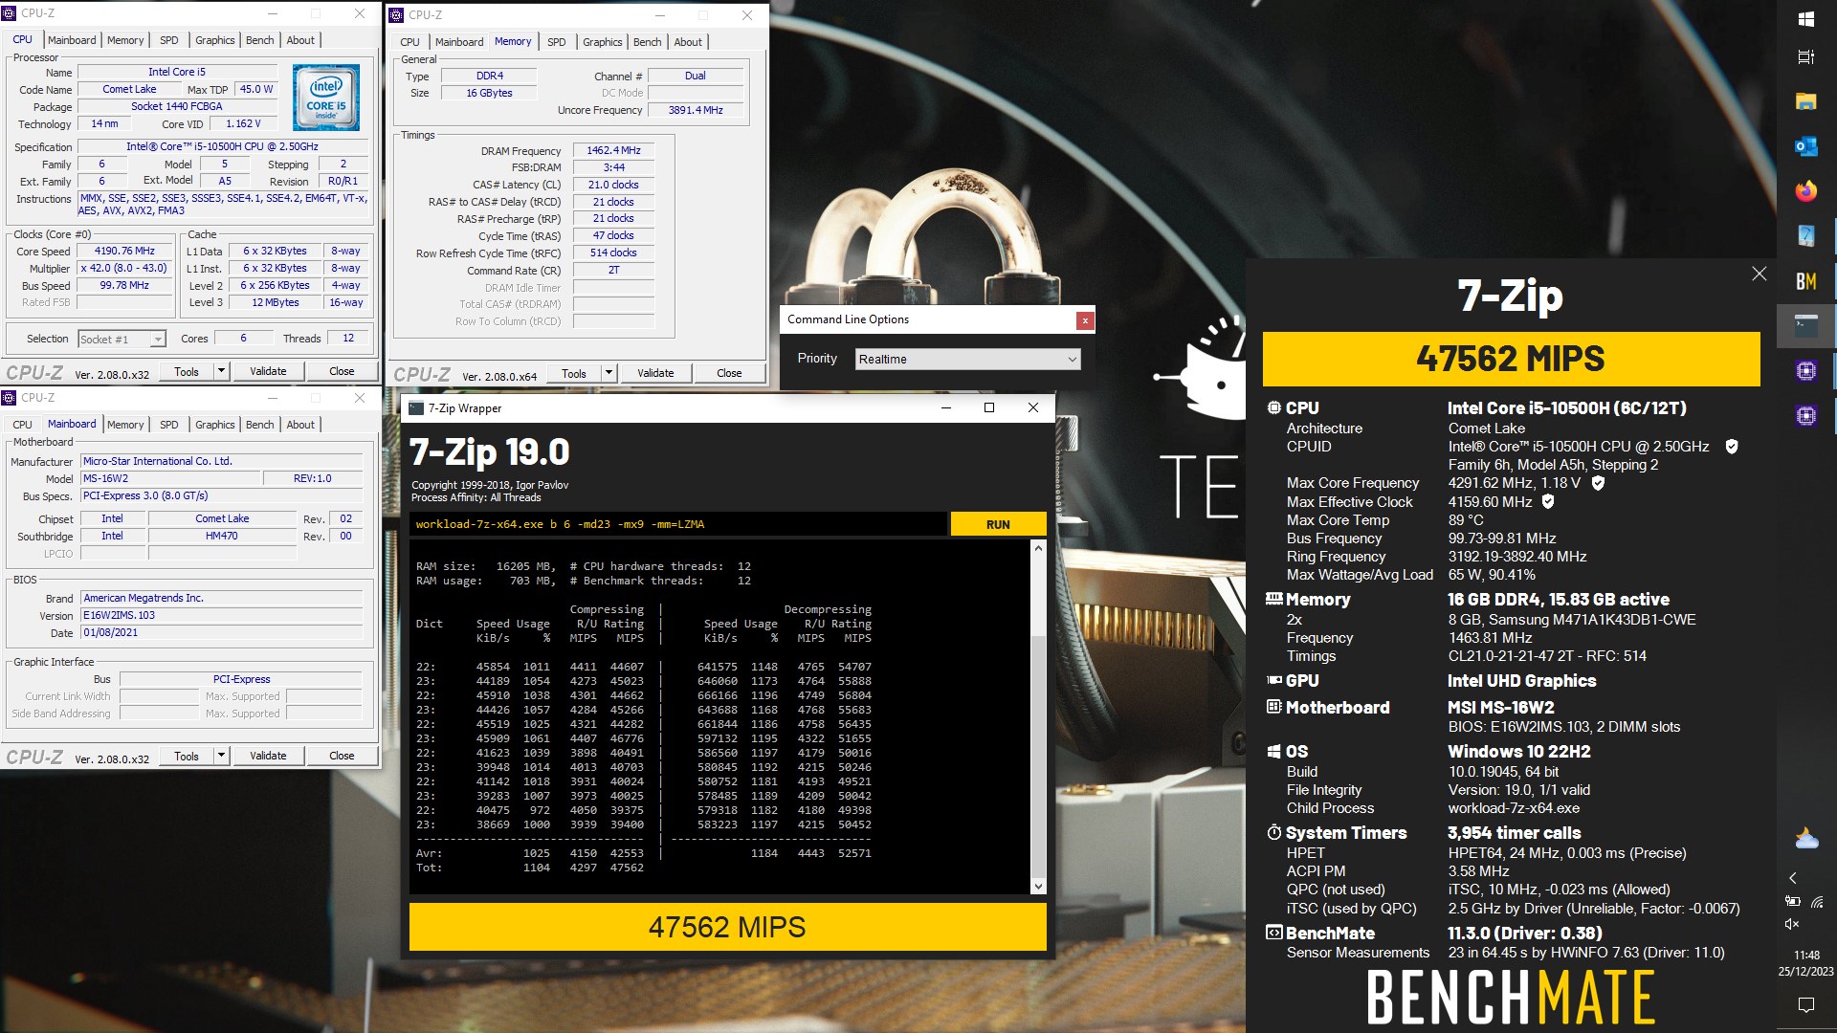Click RUN button in 7-Zip Wrapper
Screen dimensions: 1837x1033
[x=998, y=524]
